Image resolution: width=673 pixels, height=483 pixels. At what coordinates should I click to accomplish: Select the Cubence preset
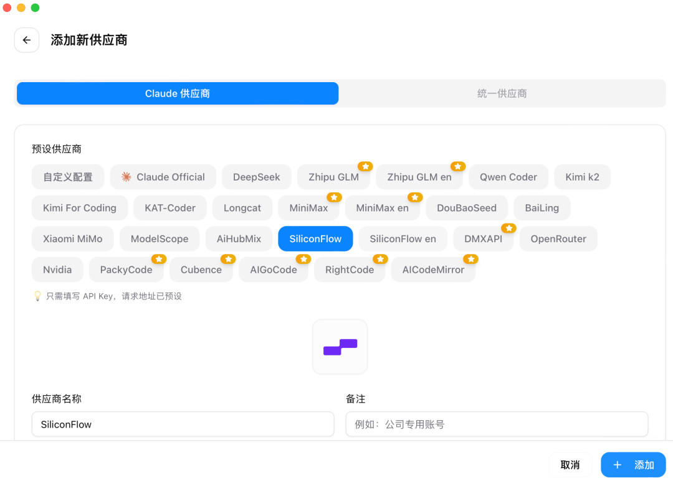coord(201,270)
